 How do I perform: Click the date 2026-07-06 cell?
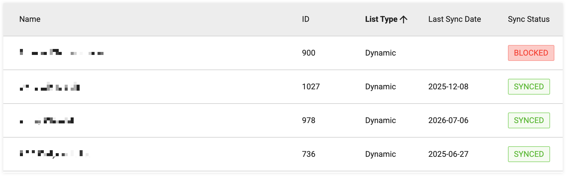(448, 120)
